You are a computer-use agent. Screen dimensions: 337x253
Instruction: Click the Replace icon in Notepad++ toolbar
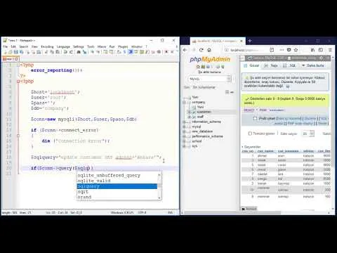[x=84, y=52]
